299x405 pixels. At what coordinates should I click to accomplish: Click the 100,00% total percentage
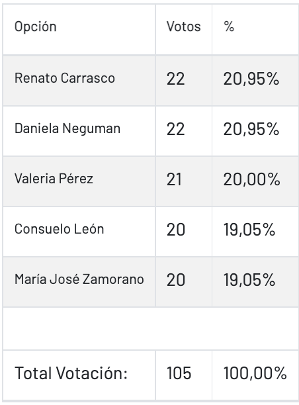click(255, 373)
